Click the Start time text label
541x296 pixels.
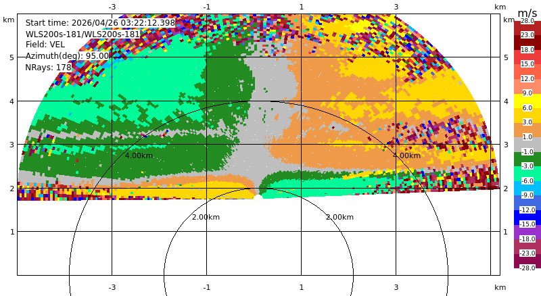[100, 23]
